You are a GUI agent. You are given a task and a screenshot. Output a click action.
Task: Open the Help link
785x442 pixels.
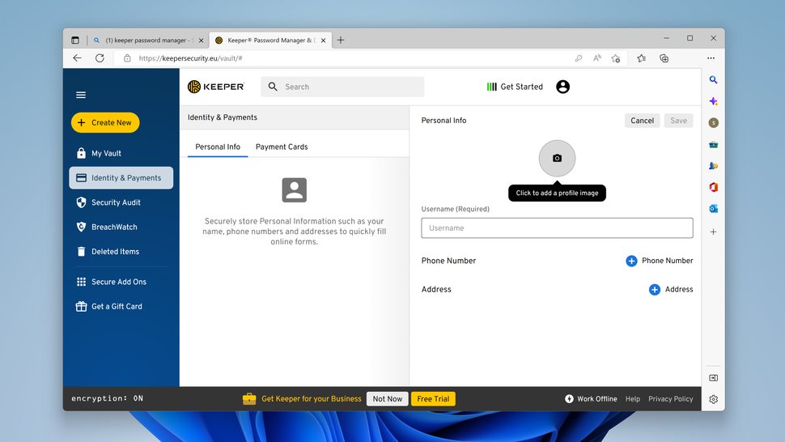pyautogui.click(x=632, y=399)
